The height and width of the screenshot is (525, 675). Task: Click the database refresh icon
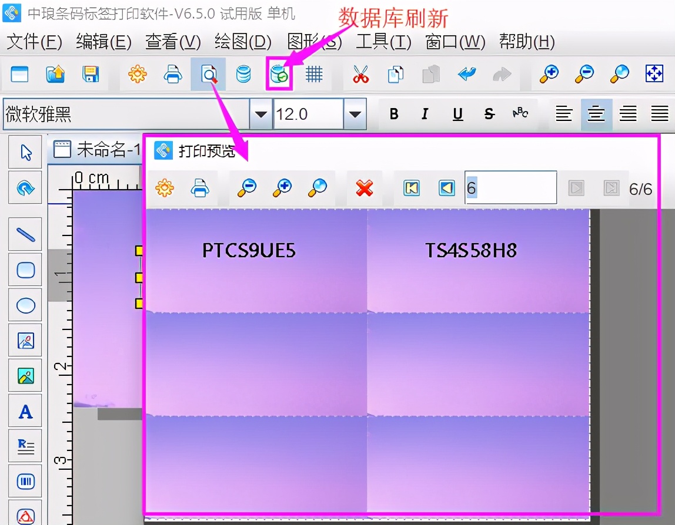click(x=279, y=75)
